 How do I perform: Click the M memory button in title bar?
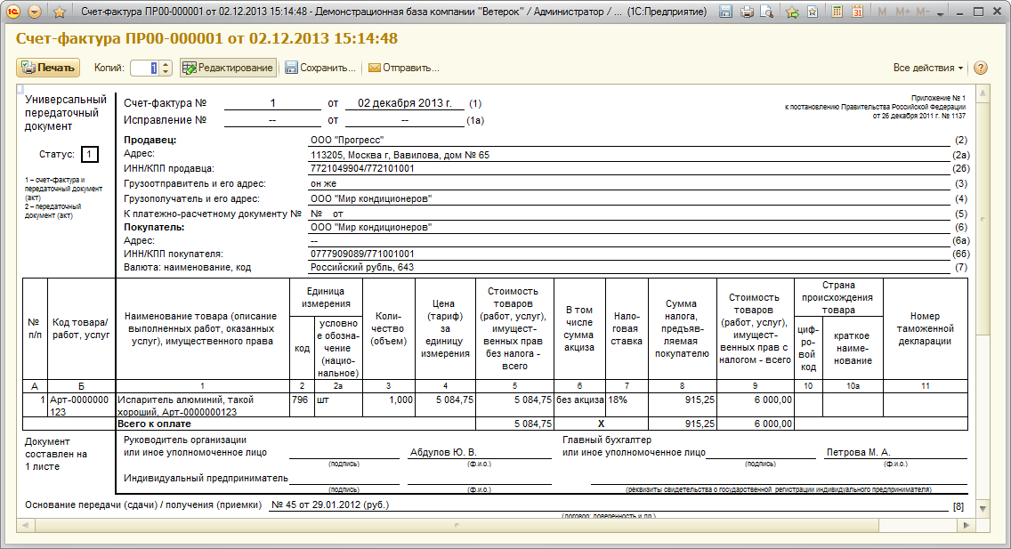coord(882,12)
